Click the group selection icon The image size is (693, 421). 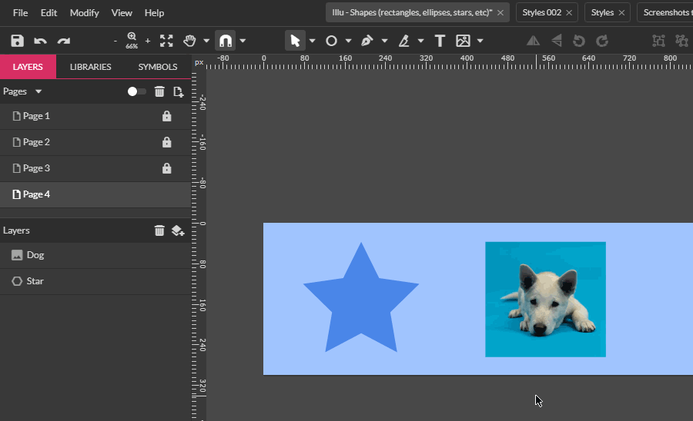[658, 41]
